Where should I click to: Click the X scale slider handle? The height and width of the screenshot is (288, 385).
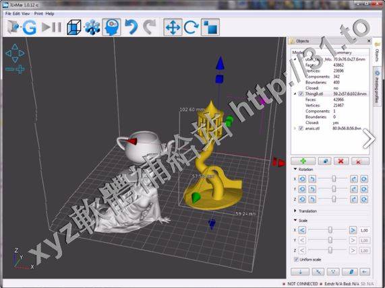(330, 230)
